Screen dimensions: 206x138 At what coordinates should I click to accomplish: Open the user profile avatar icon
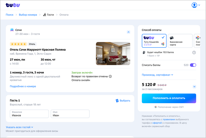tap(194, 5)
